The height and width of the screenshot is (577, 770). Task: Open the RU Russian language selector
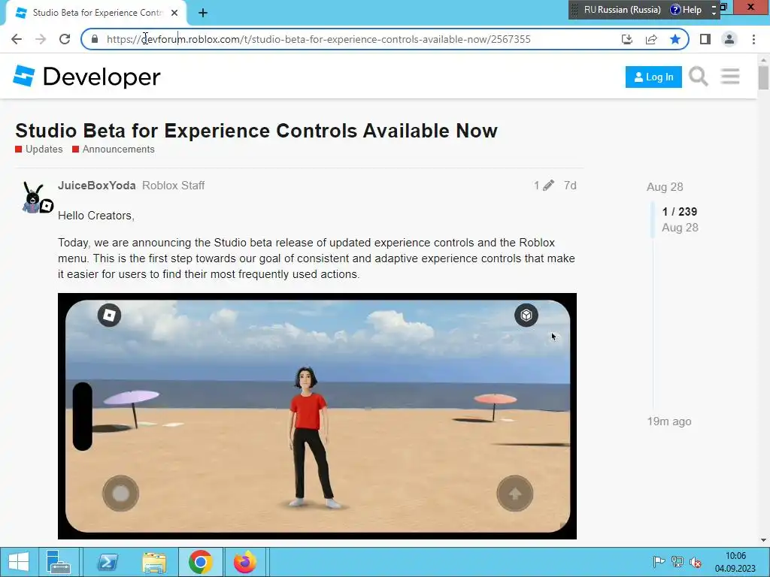coord(622,10)
